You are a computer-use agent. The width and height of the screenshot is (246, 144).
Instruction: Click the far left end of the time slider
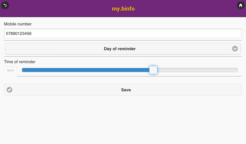pyautogui.click(x=23, y=70)
